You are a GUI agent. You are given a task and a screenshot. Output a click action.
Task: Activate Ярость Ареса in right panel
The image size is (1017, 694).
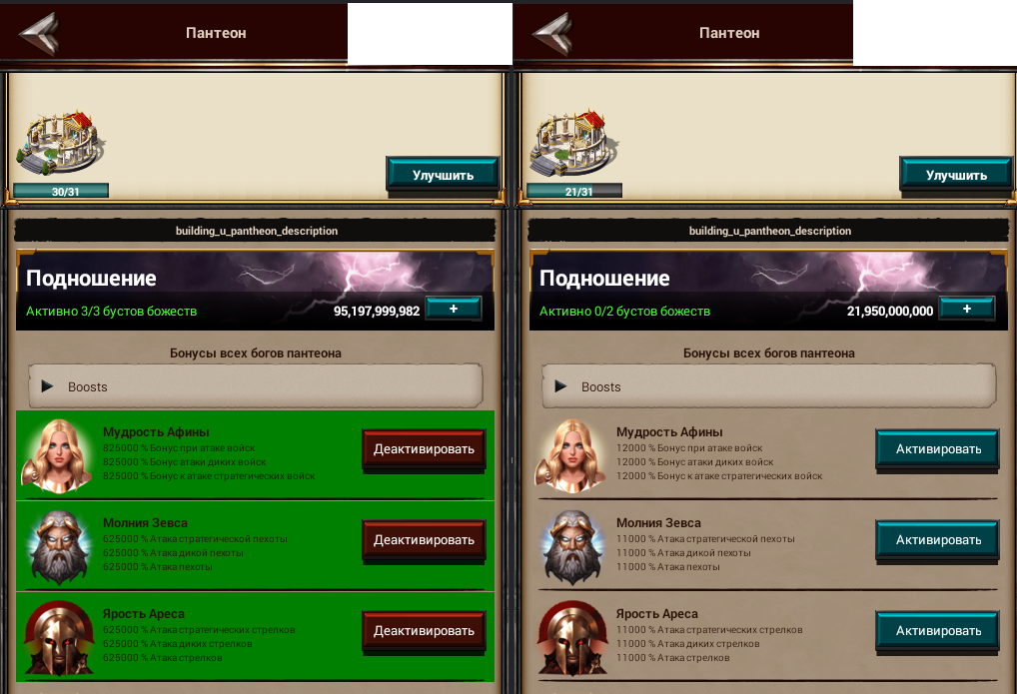(938, 630)
